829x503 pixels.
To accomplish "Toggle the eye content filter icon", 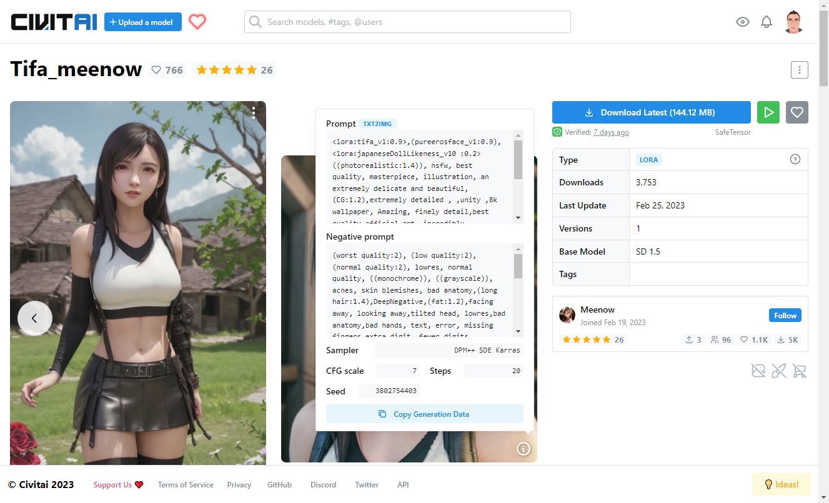I will pos(742,22).
